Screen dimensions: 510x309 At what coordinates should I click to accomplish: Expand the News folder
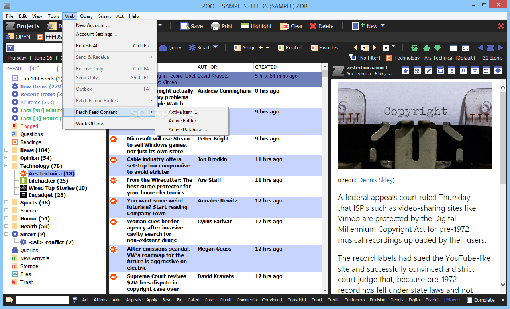[x=6, y=150]
